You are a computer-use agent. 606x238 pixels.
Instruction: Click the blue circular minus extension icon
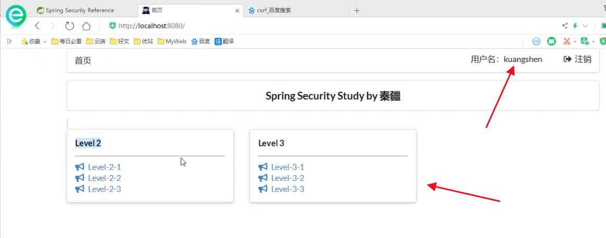pyautogui.click(x=536, y=41)
